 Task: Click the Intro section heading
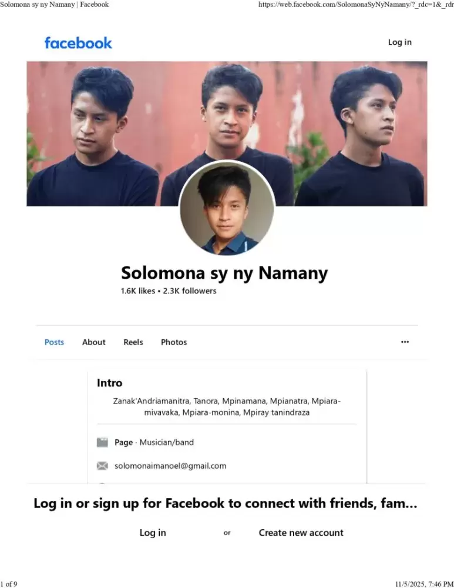[x=109, y=383]
